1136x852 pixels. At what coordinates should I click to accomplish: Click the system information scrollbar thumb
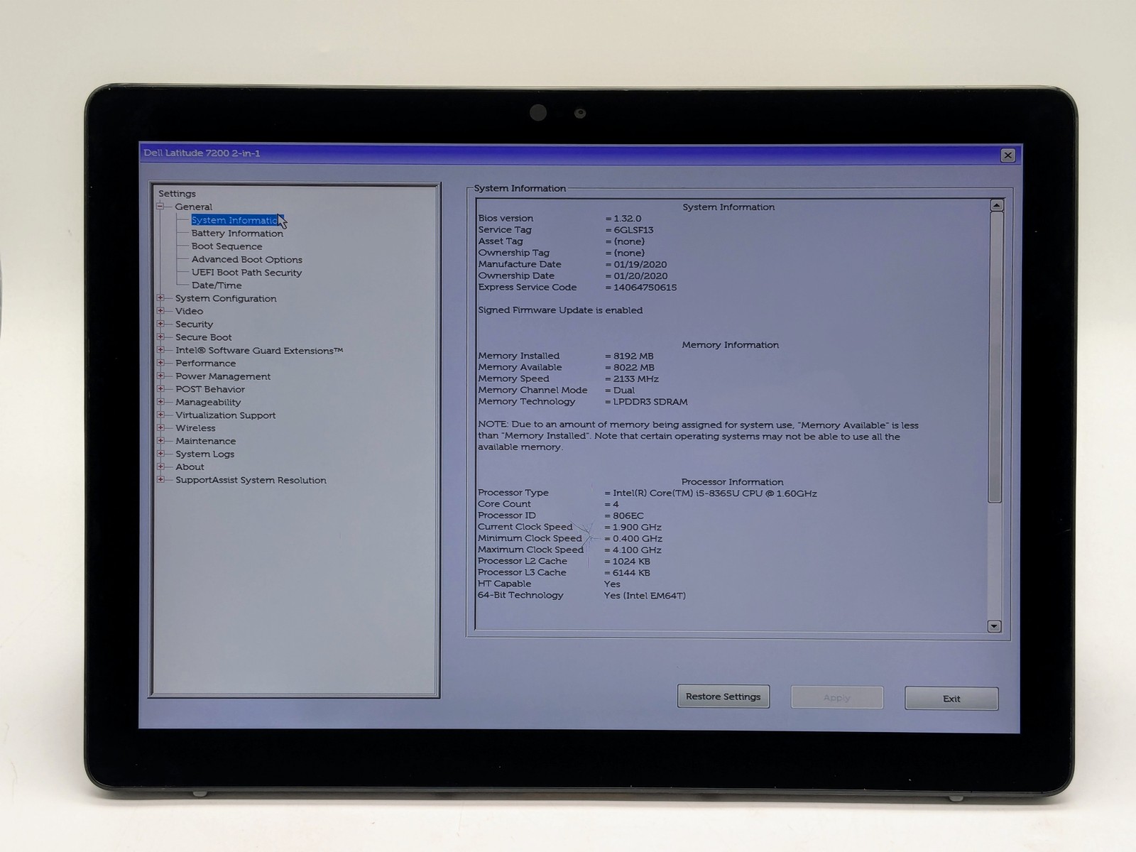pyautogui.click(x=995, y=357)
